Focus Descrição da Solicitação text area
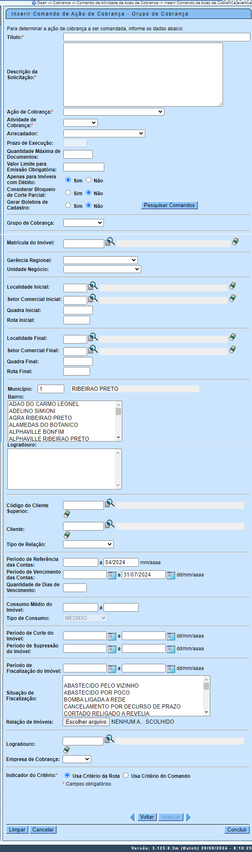252x852 pixels. pos(143,75)
